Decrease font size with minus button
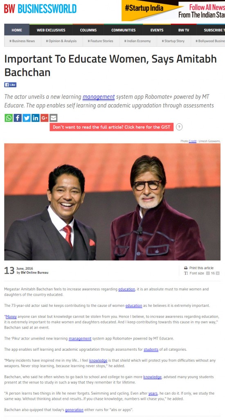The height and width of the screenshot is (420, 225). 208,273
